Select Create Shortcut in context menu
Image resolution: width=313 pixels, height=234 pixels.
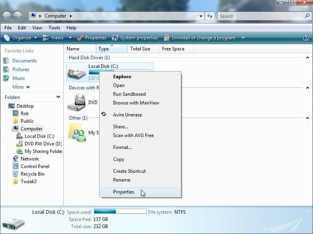click(x=140, y=171)
